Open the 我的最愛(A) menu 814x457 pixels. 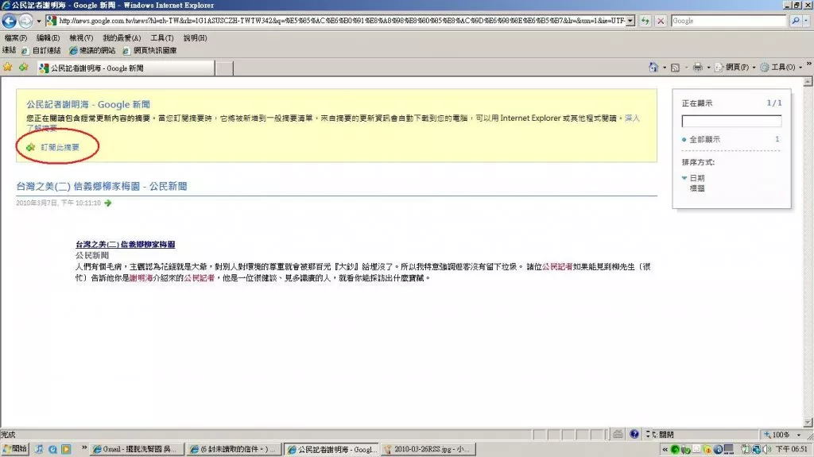pyautogui.click(x=122, y=38)
